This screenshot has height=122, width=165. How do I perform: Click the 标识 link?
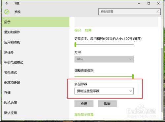(x=78, y=30)
